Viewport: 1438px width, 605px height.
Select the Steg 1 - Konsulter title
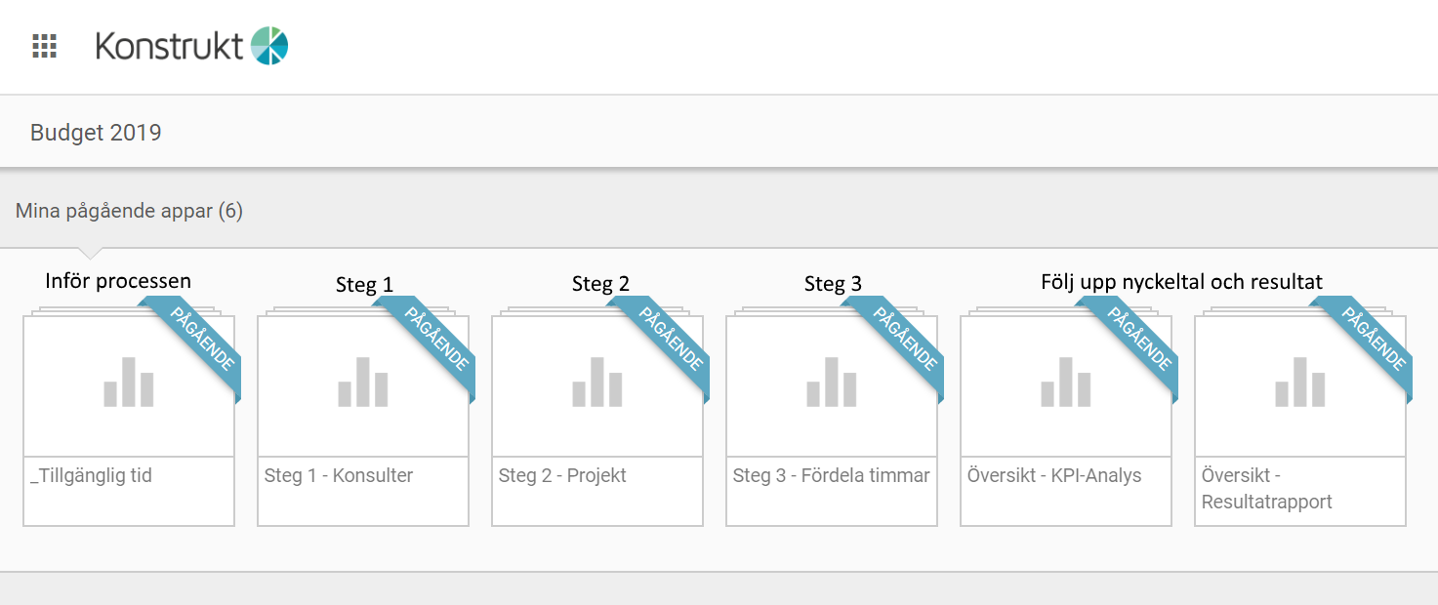(x=339, y=476)
